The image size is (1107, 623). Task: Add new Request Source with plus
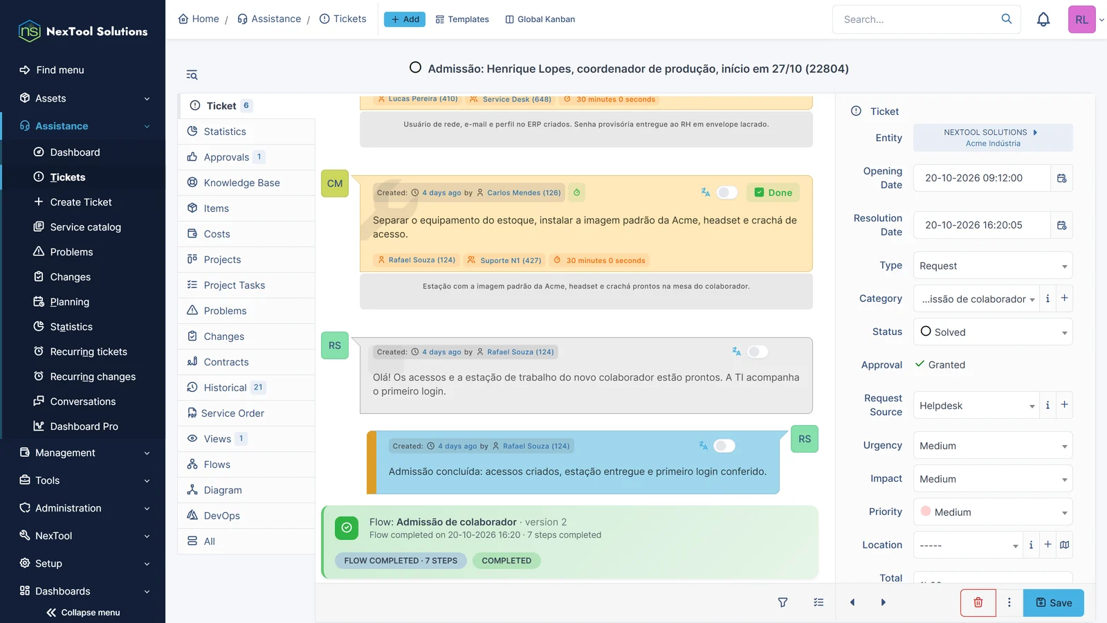(x=1064, y=405)
